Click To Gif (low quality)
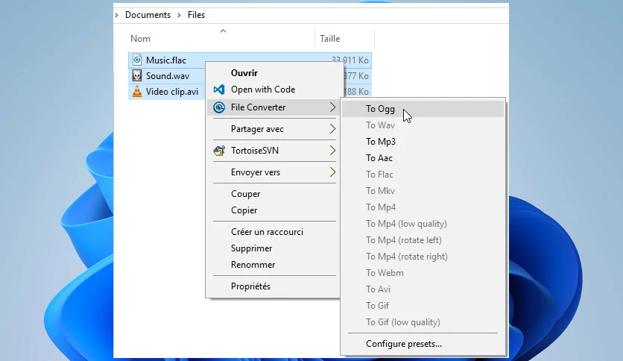Viewport: 623px width, 361px height. 403,322
